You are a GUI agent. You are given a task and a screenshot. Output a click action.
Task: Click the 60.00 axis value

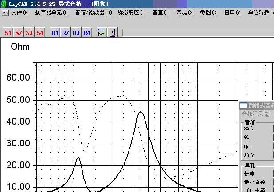pyautogui.click(x=18, y=78)
